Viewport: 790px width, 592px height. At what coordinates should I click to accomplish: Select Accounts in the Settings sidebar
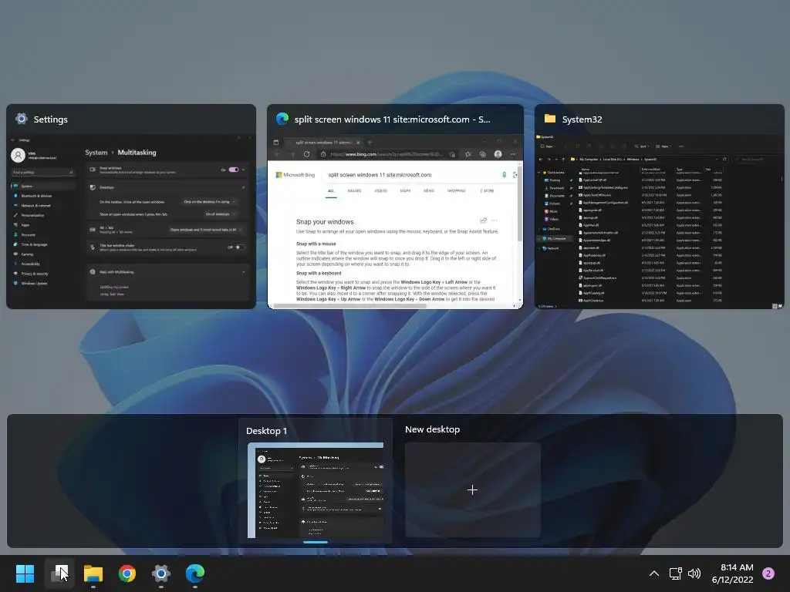(x=43, y=234)
